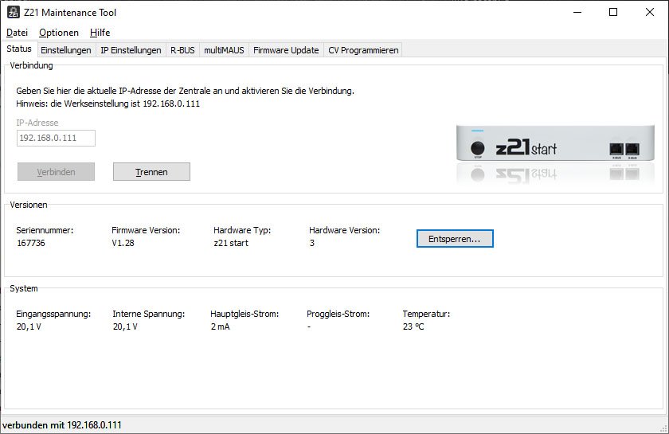Click the window resize grip in status bar

[663, 428]
